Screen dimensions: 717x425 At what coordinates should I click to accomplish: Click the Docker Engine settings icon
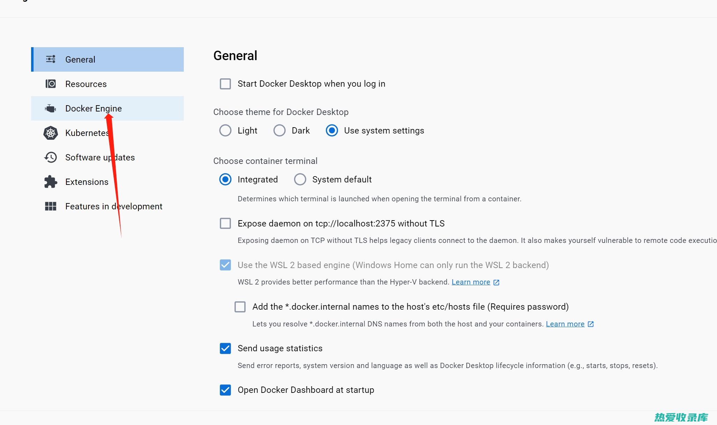coord(51,108)
